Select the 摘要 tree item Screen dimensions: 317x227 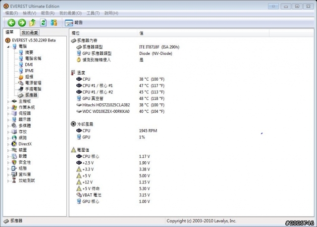[x=26, y=52]
